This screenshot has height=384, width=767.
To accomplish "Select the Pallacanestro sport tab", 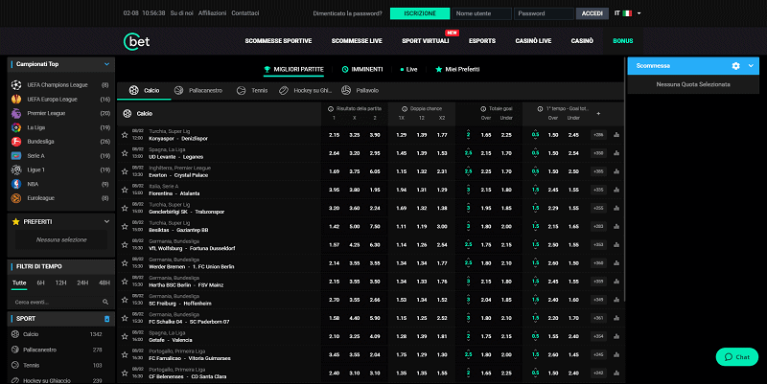I will 198,90.
